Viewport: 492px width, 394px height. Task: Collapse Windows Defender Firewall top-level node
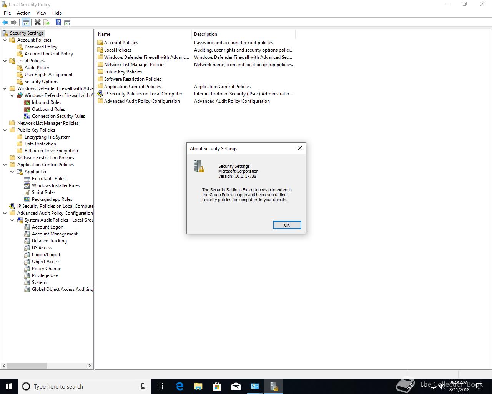point(5,88)
